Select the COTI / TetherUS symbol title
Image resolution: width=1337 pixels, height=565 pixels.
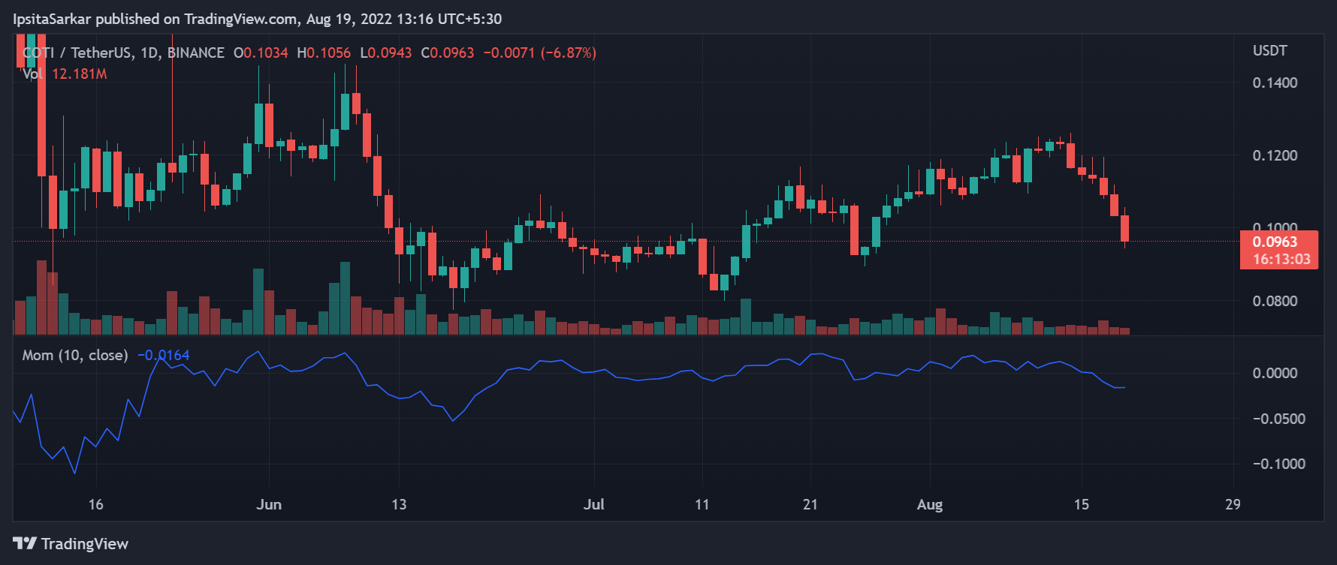tap(124, 53)
